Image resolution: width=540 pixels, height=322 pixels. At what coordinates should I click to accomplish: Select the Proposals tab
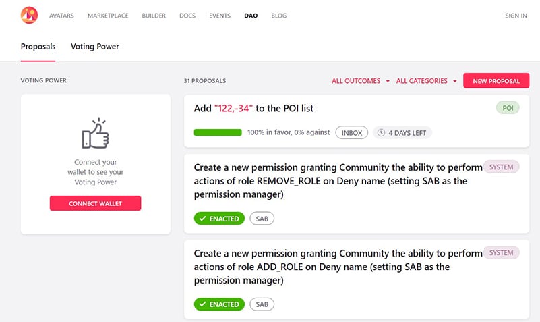click(x=38, y=47)
